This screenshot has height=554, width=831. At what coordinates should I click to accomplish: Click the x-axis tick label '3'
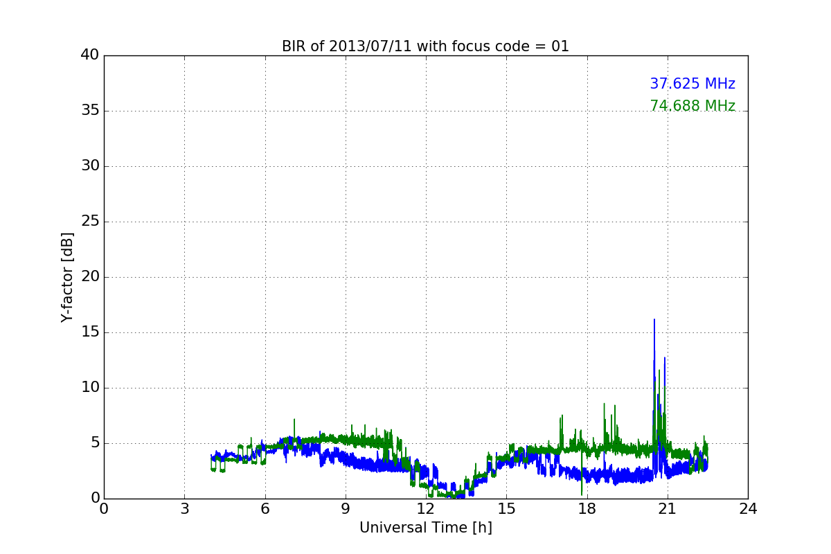point(184,508)
